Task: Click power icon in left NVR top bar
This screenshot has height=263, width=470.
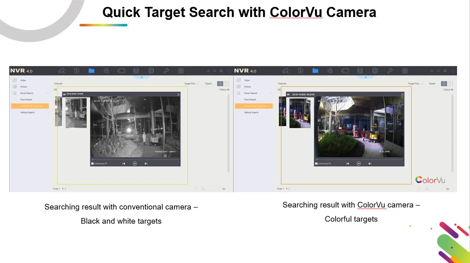Action: coord(229,71)
